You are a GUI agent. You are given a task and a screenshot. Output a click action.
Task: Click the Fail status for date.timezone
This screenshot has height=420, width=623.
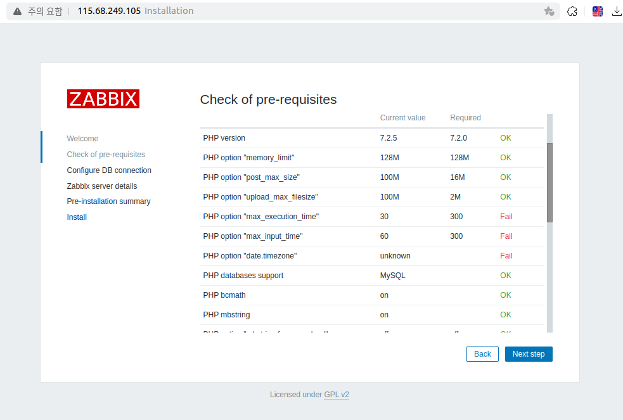pyautogui.click(x=506, y=256)
